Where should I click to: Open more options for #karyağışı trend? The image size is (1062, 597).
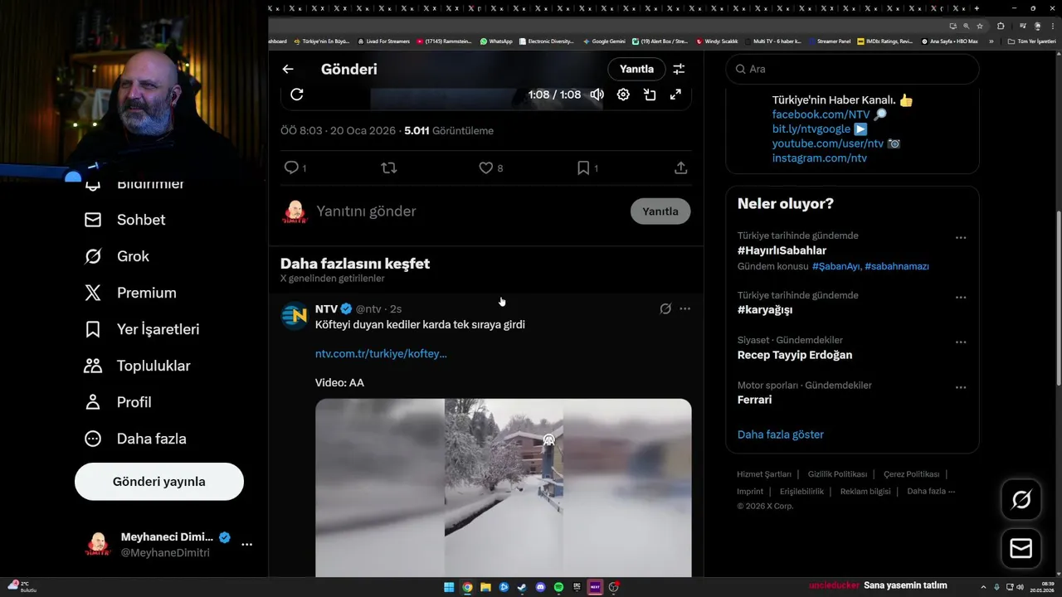click(x=961, y=298)
